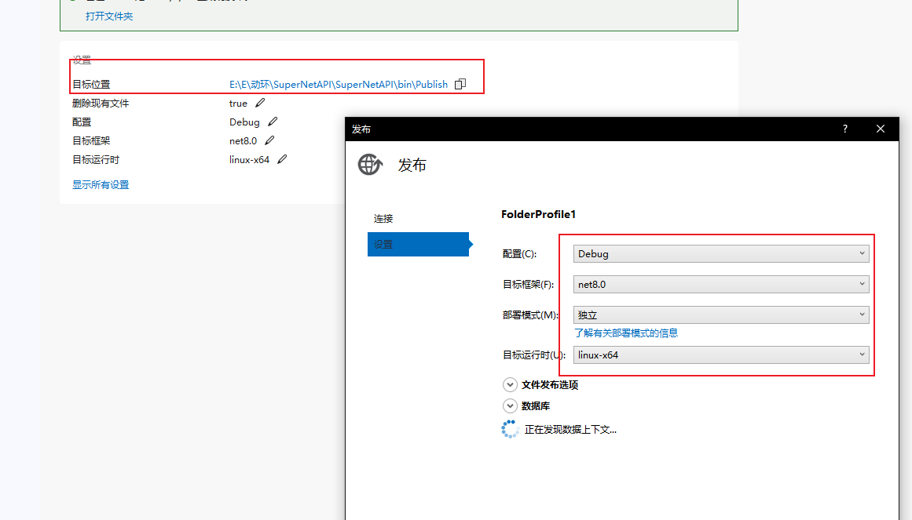Click the 目标位置 label
Viewport: 912px width, 520px height.
91,84
